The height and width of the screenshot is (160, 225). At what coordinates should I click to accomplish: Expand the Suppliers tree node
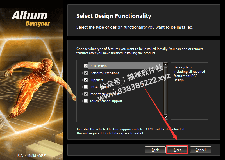[81, 80]
